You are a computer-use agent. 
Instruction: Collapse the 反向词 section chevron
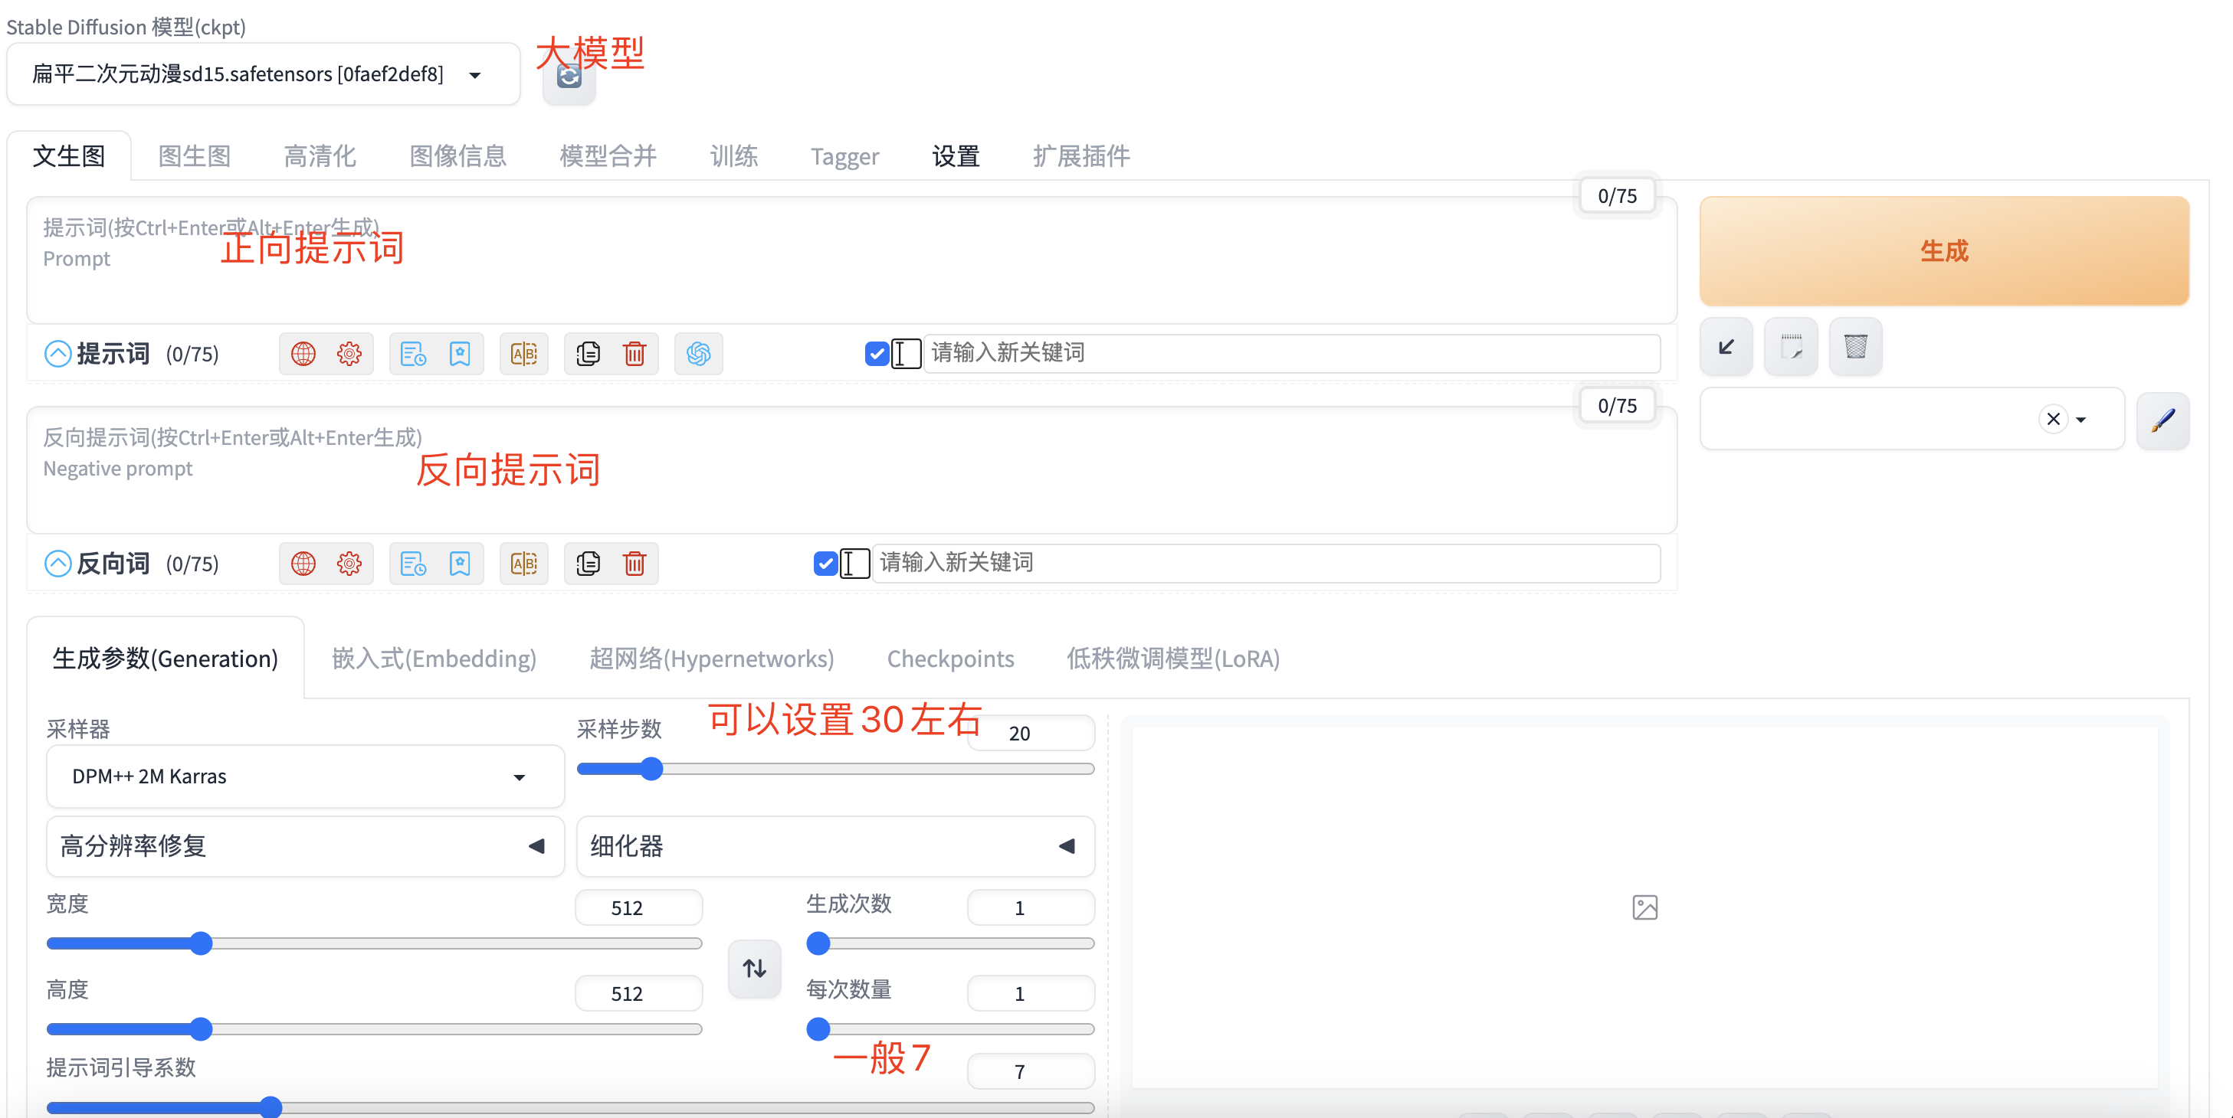[x=57, y=564]
